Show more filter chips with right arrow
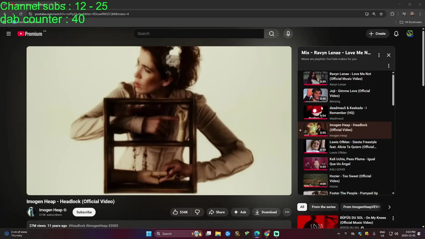This screenshot has height=239, width=425. coord(389,207)
